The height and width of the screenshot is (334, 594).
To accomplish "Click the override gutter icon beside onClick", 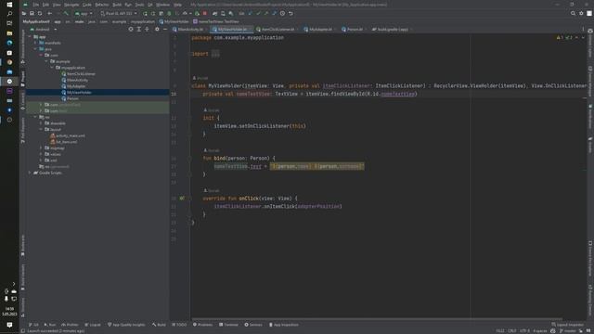I will 182,198.
